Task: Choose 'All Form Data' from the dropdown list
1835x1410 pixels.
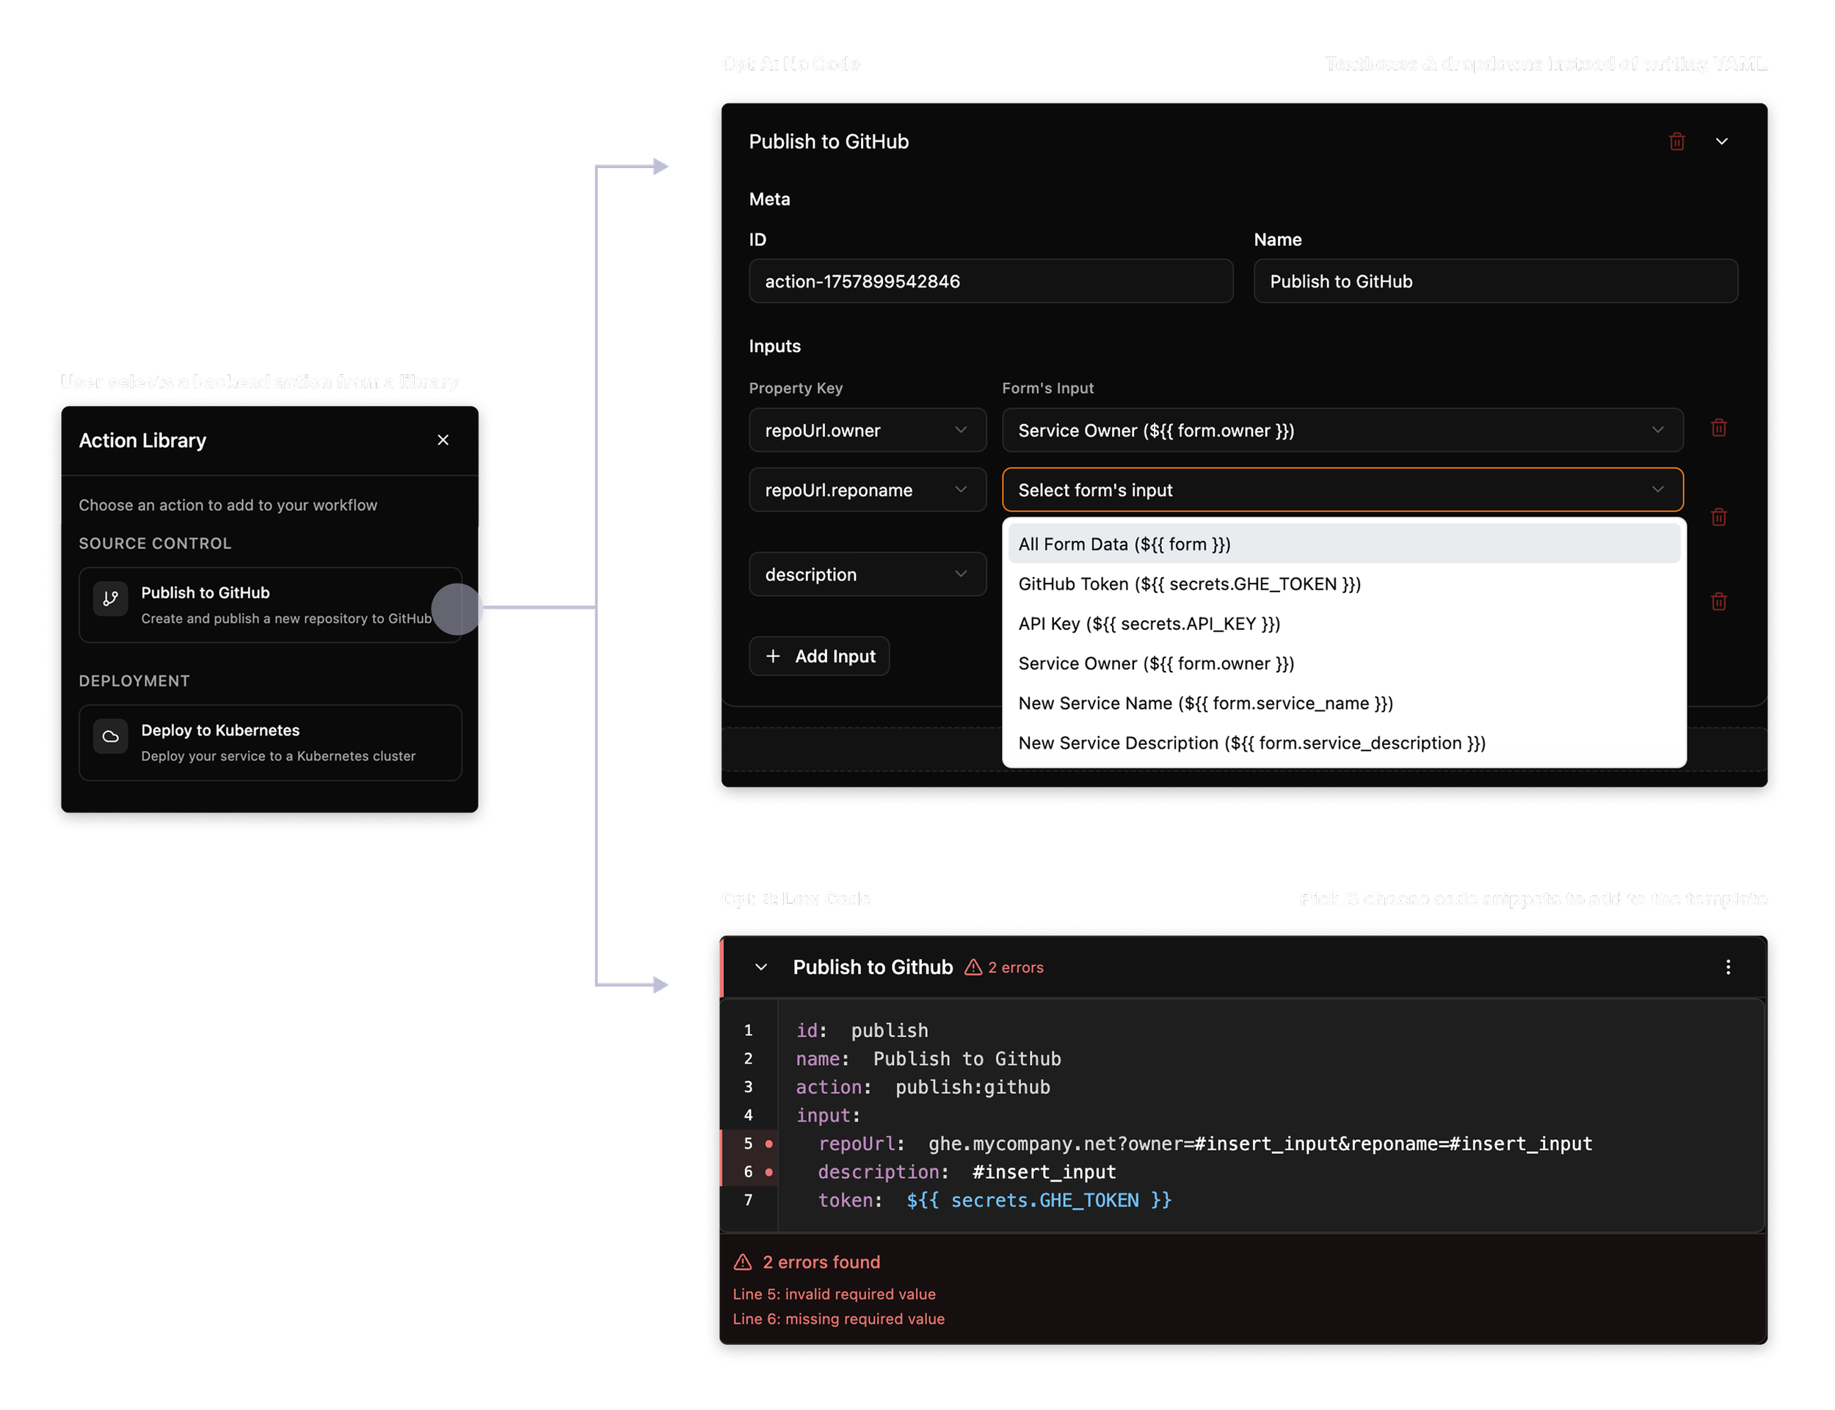Action: tap(1343, 544)
